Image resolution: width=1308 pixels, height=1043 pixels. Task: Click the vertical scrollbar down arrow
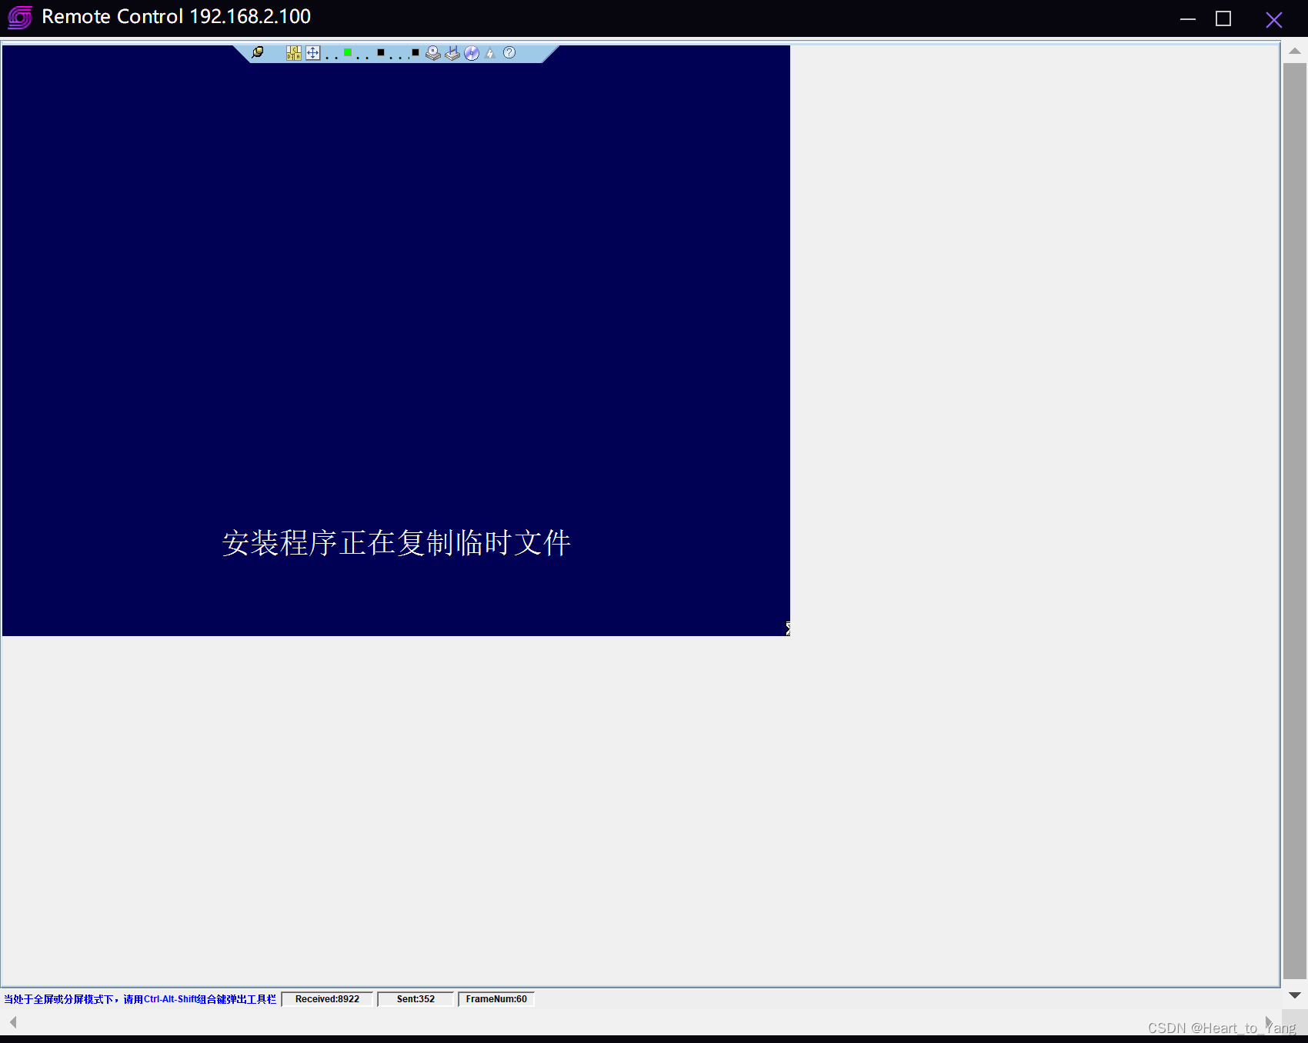[x=1296, y=995]
